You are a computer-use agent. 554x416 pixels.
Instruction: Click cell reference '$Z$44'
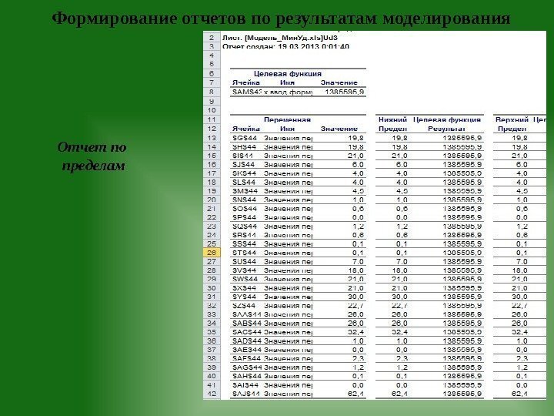244,305
